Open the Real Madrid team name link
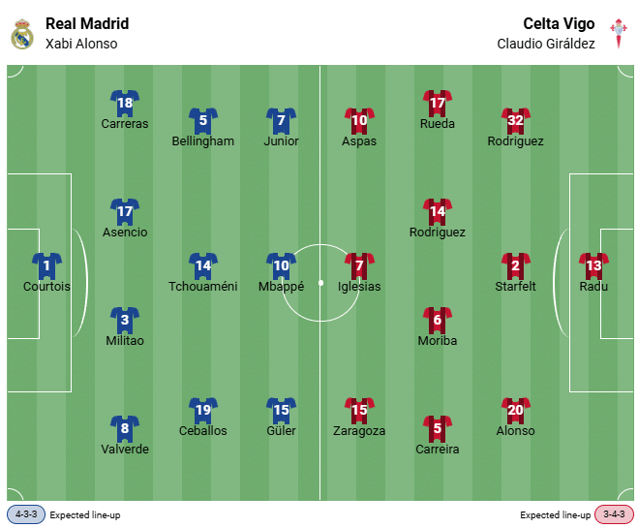 [x=87, y=23]
